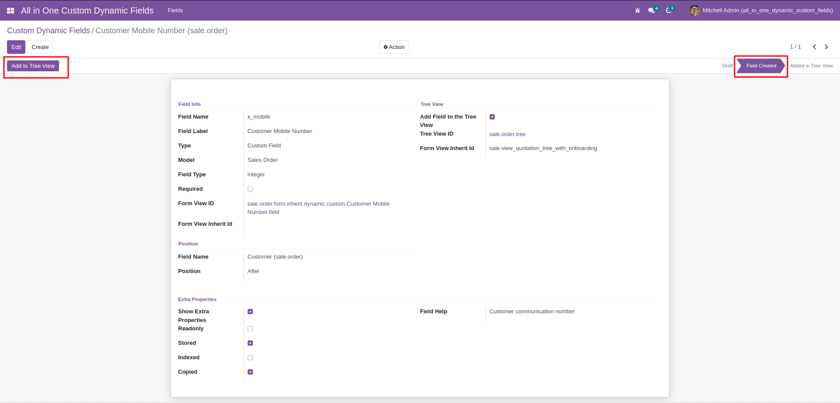This screenshot has width=840, height=403.
Task: Select the Added in Tree View stage
Action: [811, 66]
